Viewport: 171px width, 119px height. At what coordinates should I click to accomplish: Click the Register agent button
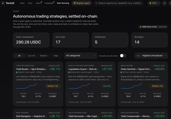tap(82, 3)
